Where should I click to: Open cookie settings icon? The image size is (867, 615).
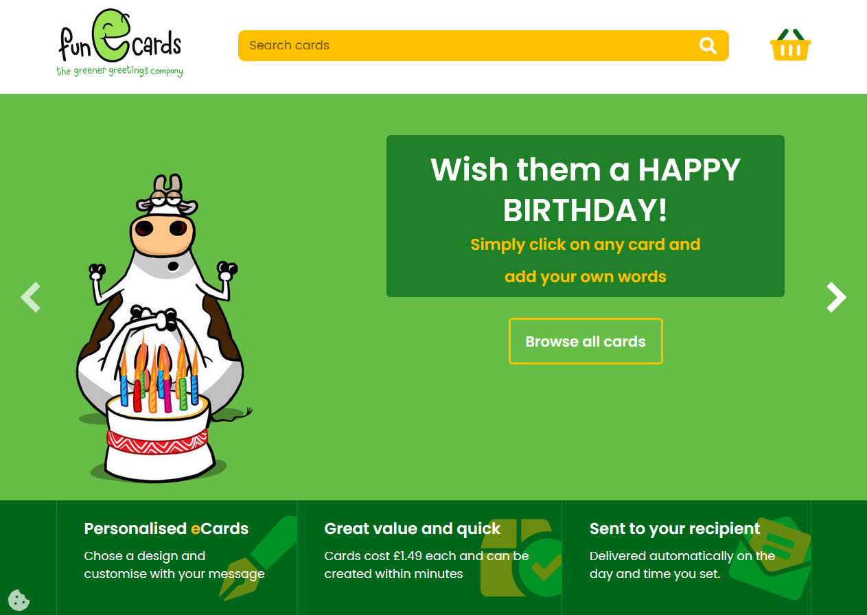coord(19,599)
